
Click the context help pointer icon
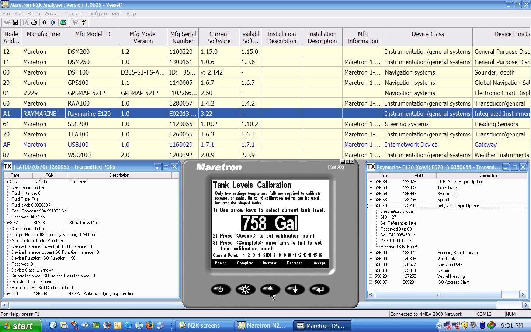tap(75, 22)
